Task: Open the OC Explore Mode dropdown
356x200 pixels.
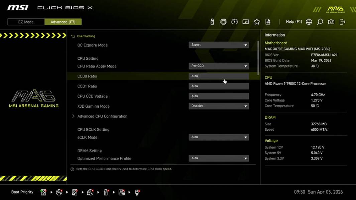Action: [x=219, y=45]
